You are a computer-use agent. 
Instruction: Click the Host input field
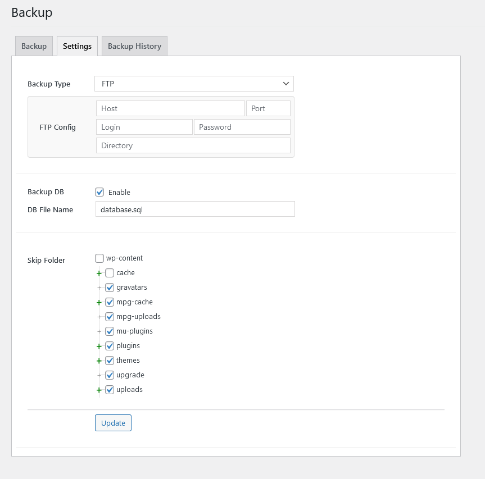point(170,108)
